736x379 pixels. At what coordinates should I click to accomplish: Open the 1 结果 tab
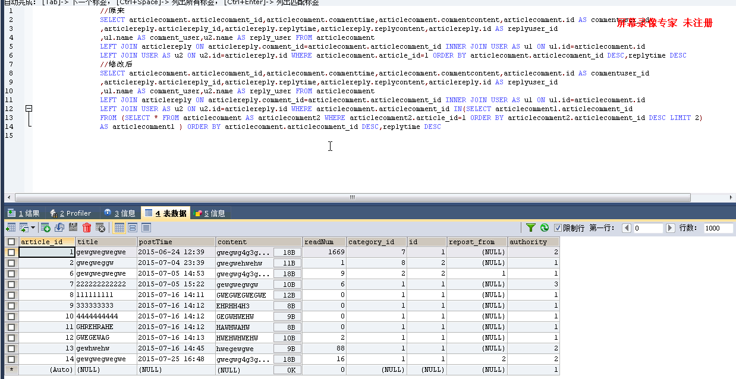click(24, 213)
